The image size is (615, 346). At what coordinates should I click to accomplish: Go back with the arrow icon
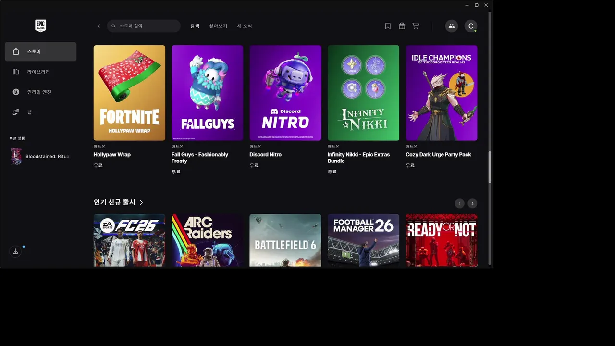coord(99,26)
